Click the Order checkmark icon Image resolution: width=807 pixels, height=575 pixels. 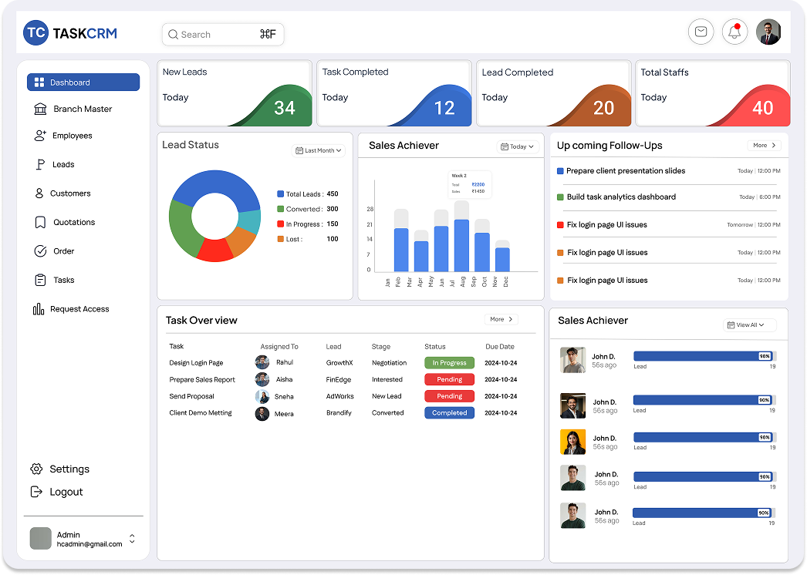[40, 251]
